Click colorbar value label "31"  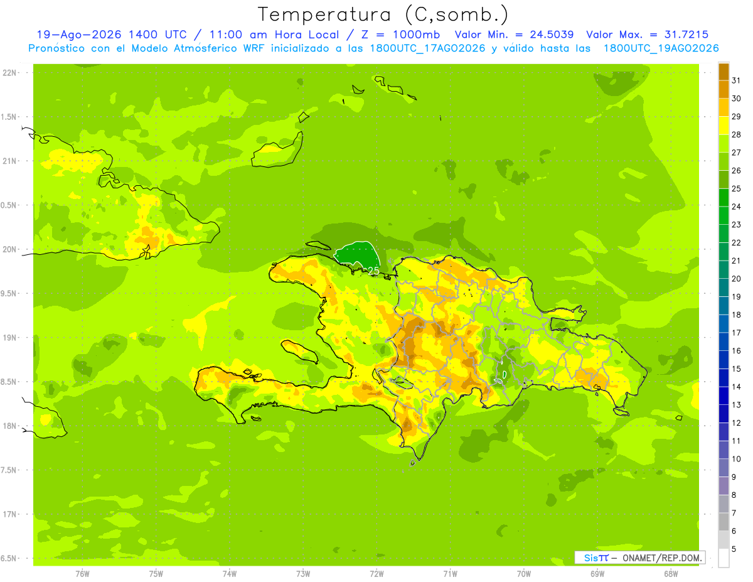tap(737, 80)
